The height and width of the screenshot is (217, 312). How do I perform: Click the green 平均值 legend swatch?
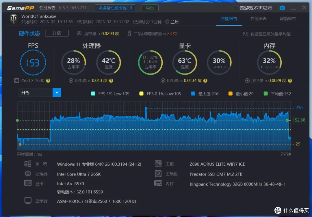click(x=266, y=93)
